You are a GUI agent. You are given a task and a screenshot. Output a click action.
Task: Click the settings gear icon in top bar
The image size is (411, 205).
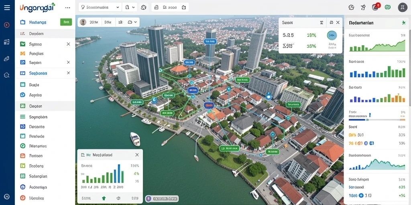(352, 7)
